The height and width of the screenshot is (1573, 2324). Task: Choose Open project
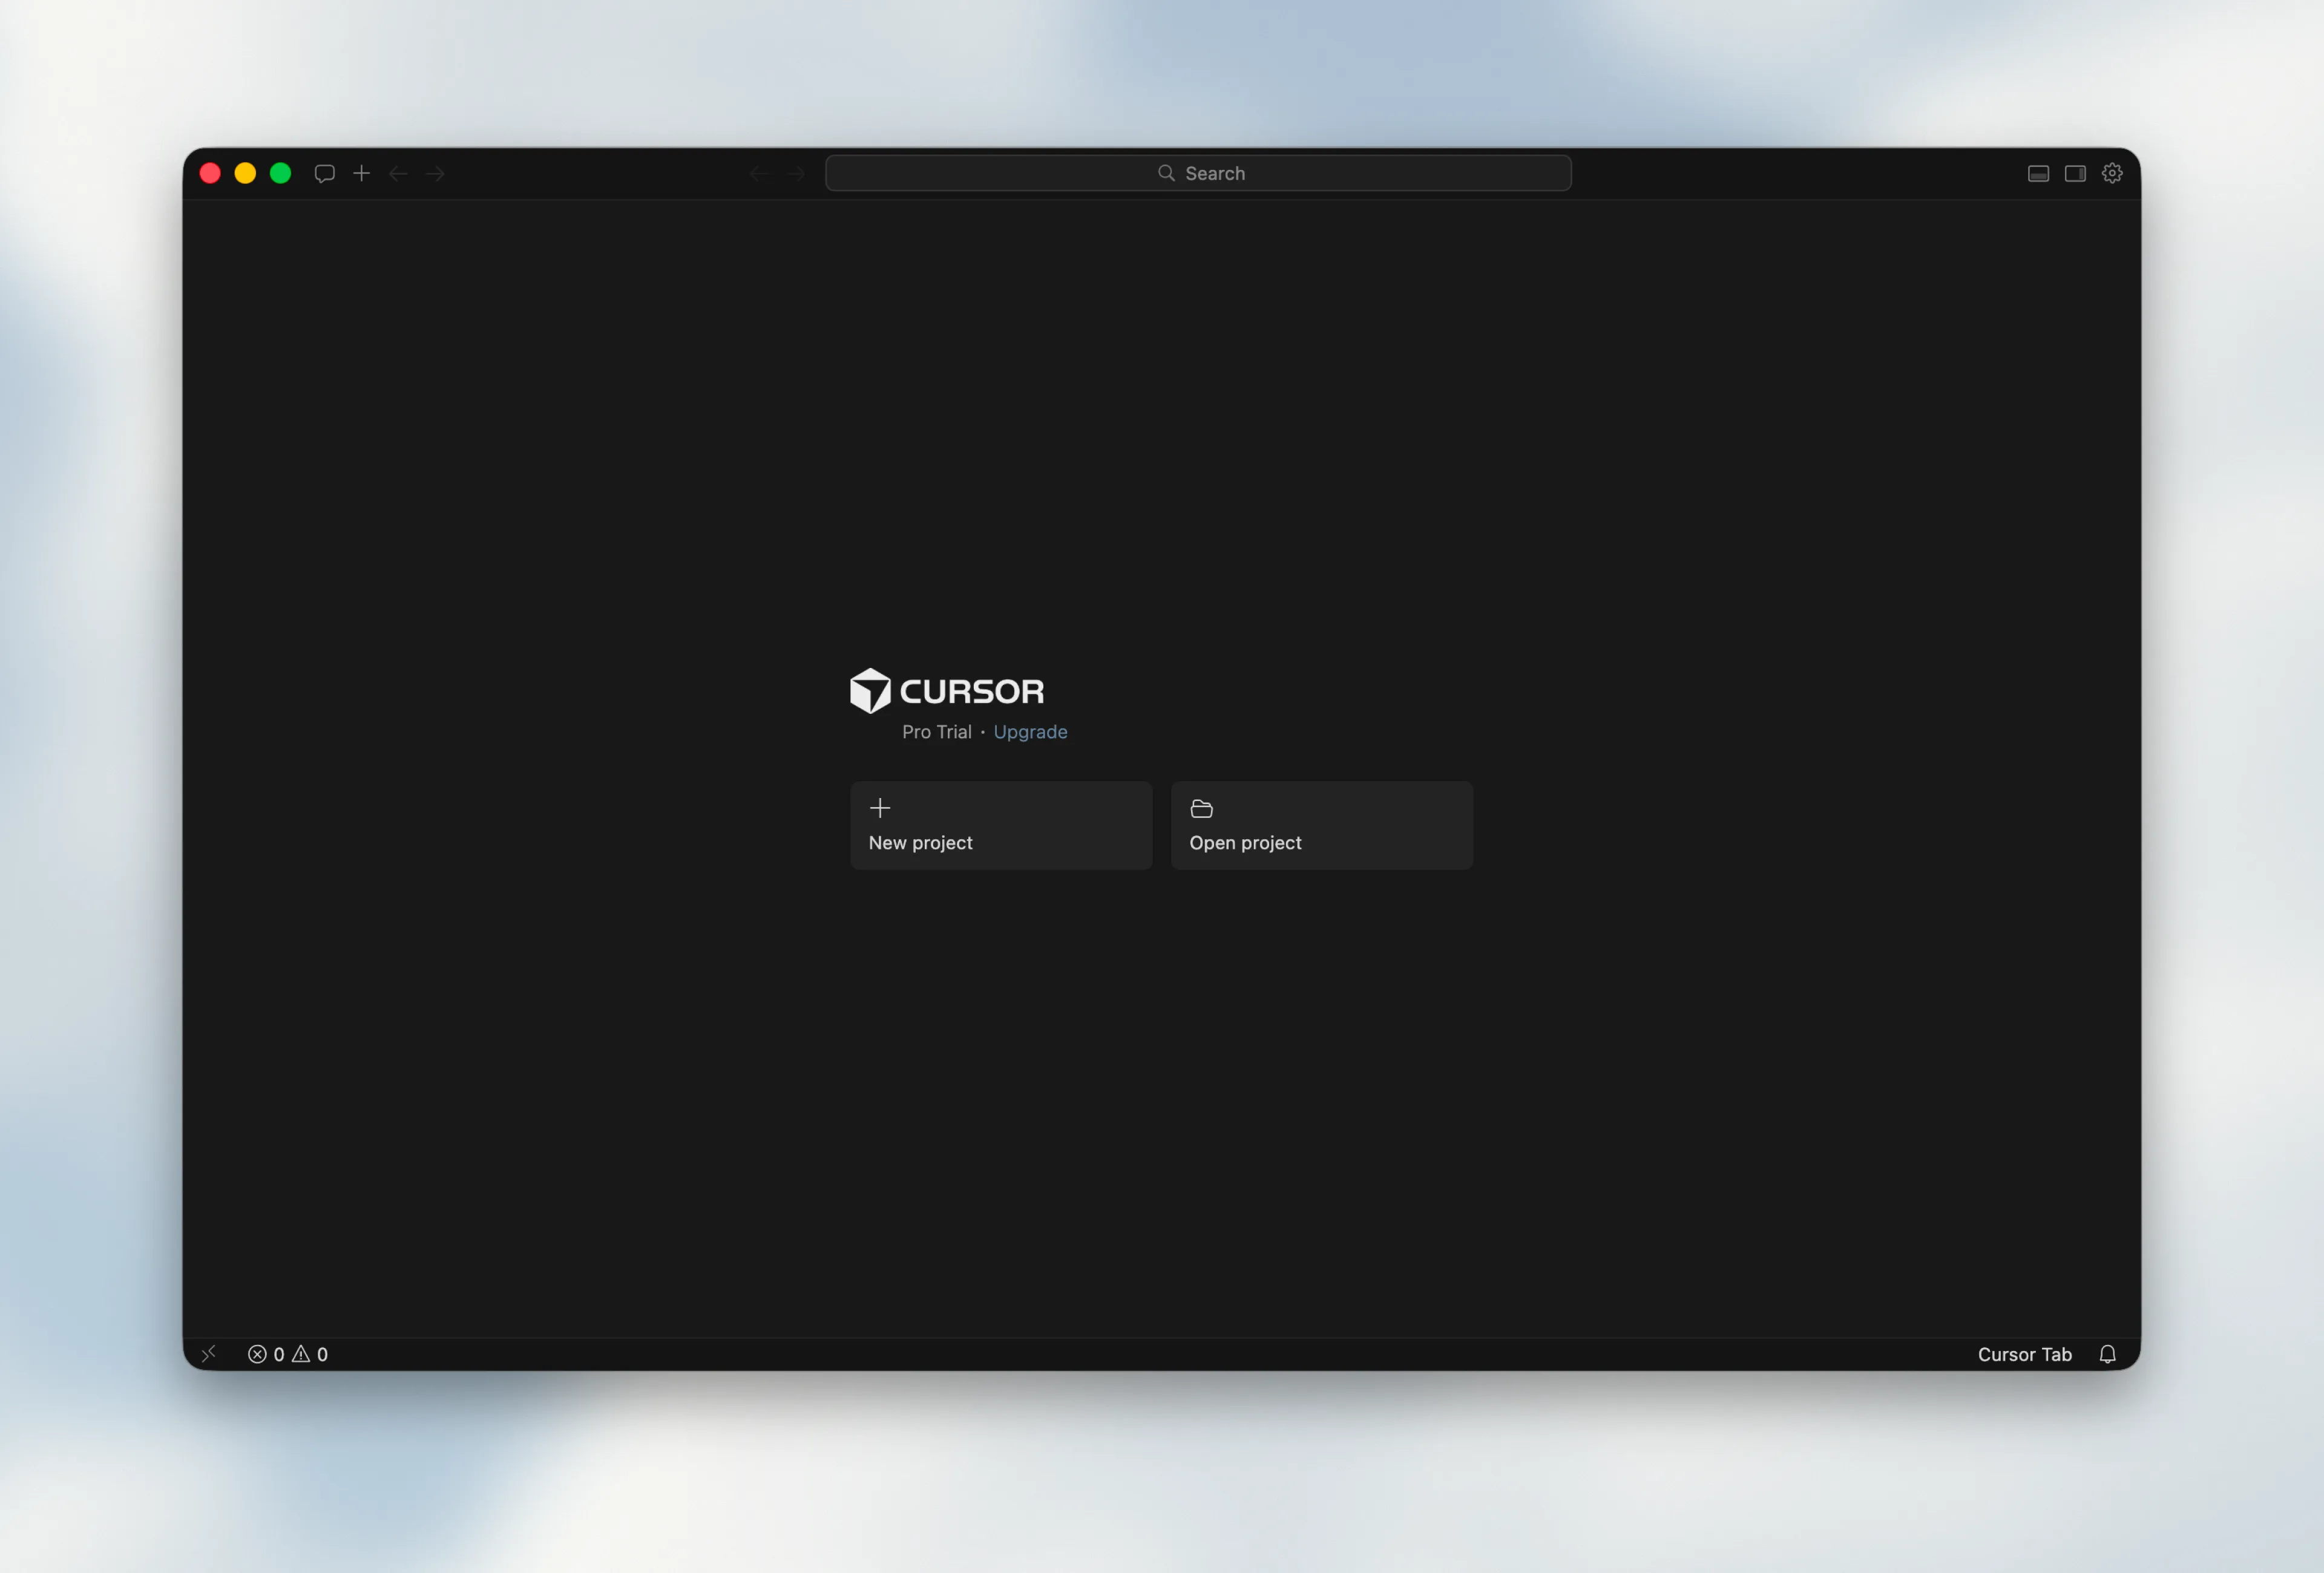[x=1322, y=825]
